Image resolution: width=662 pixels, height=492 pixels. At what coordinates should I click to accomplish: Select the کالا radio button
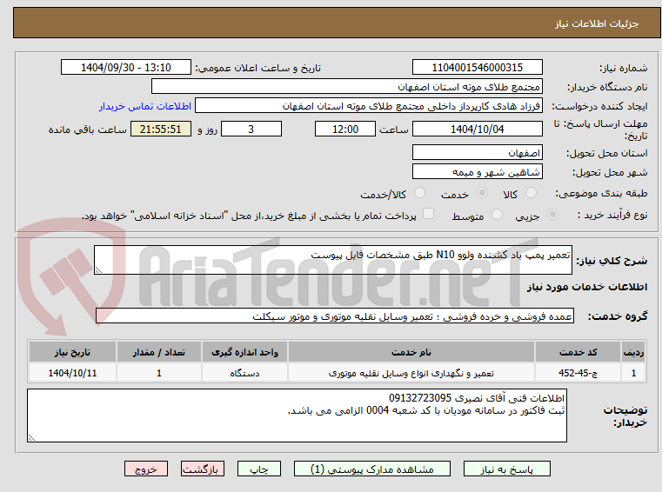click(531, 193)
